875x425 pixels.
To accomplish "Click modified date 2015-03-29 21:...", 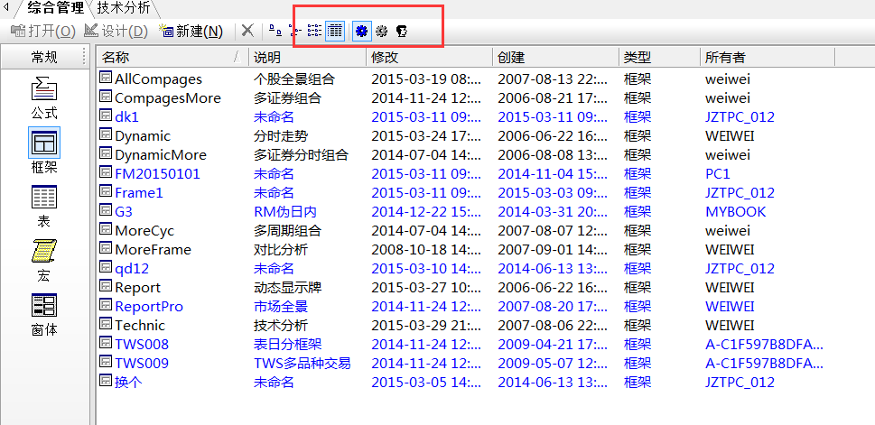I will click(426, 325).
